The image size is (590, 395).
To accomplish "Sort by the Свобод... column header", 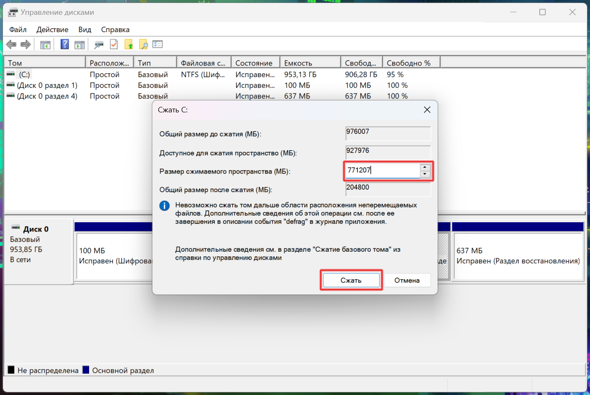I will click(362, 63).
